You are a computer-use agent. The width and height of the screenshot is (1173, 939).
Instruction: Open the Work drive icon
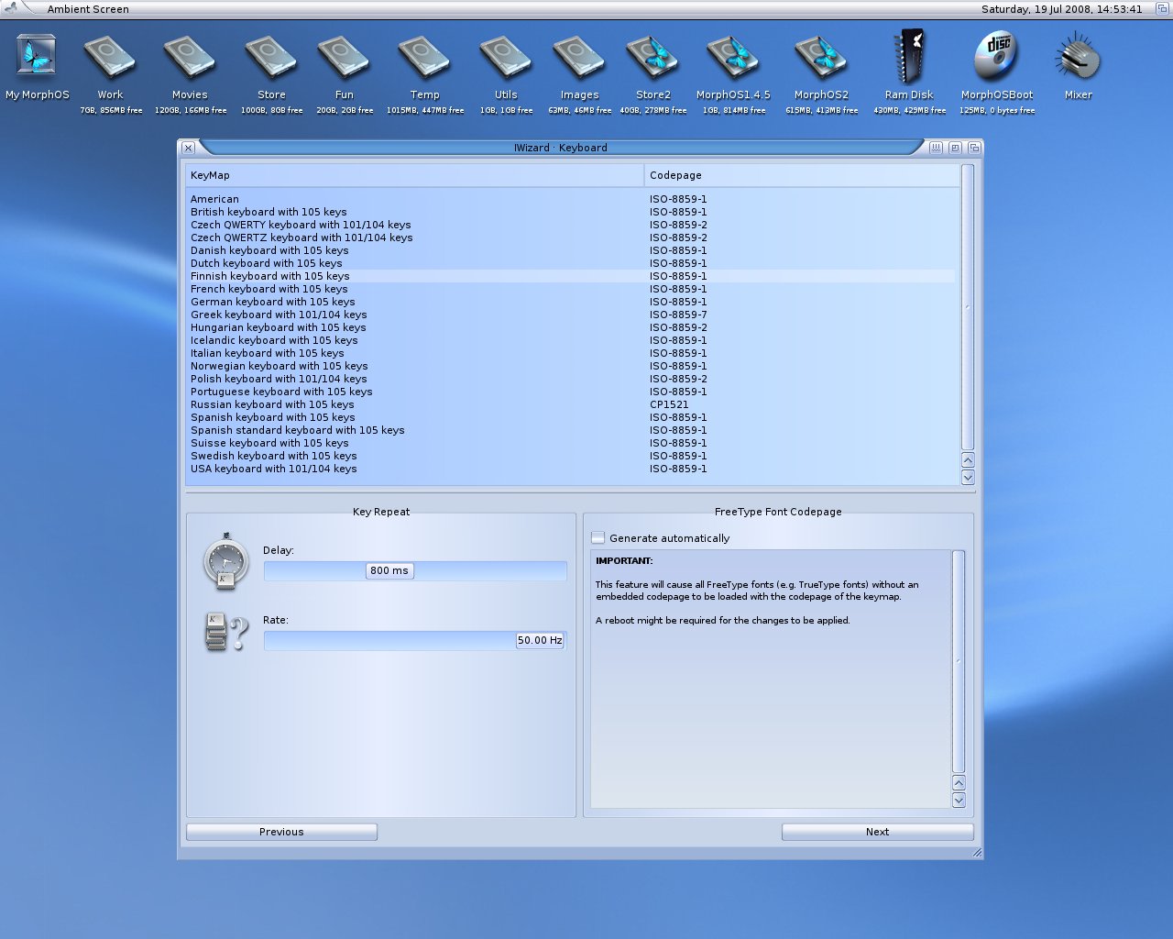(110, 57)
